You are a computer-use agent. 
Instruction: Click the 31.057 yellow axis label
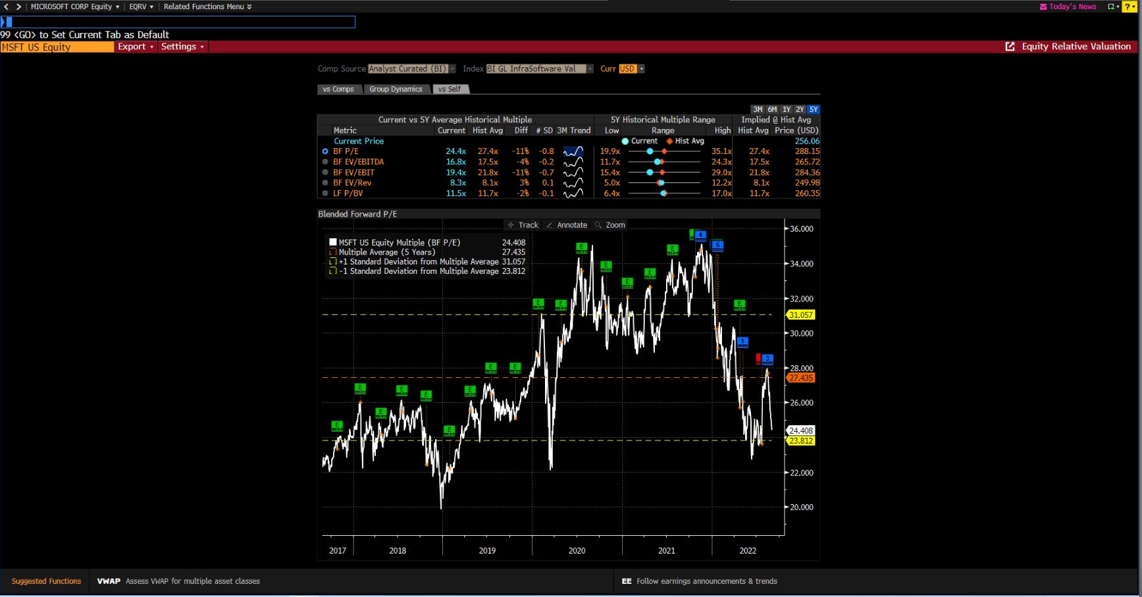tap(801, 315)
